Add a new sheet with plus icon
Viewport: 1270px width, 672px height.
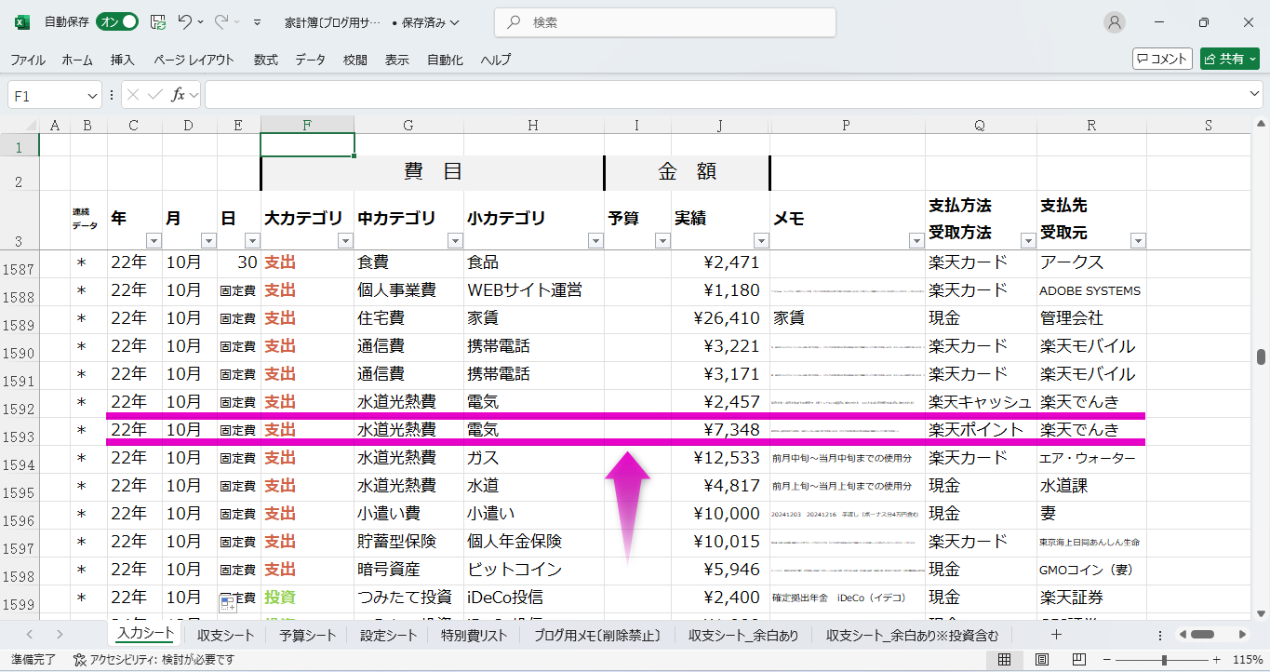pos(1056,635)
